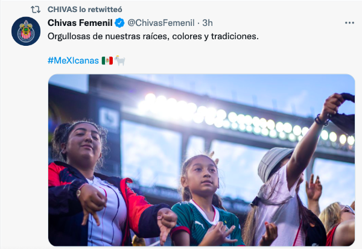Click the white Puma logo on green jersey

[x=199, y=224]
